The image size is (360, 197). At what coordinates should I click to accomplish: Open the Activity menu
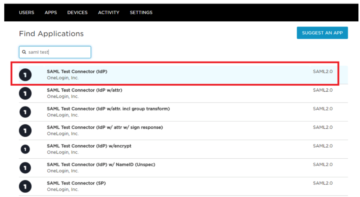tap(108, 13)
